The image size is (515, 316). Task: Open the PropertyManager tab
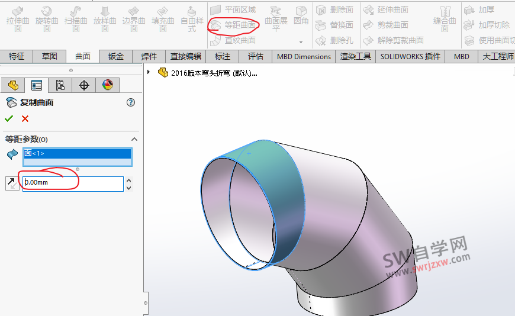point(37,85)
